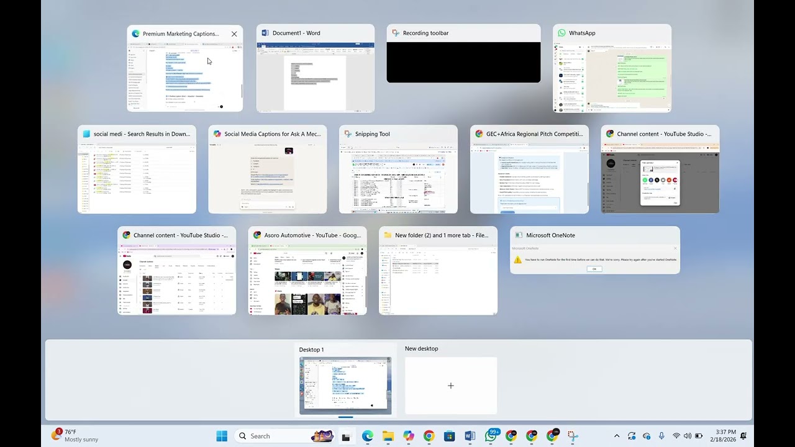Switch to the Premium Marketing Captions Edge window
This screenshot has height=447, width=795.
pos(184,68)
